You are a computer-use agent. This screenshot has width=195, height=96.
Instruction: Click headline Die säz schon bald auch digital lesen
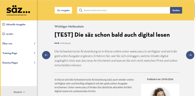pyautogui.click(x=112, y=35)
